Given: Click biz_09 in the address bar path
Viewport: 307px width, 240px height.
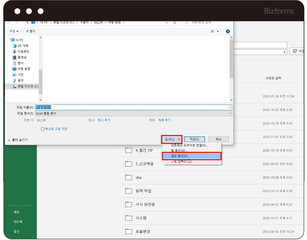Looking at the screenshot, I should coord(98,22).
